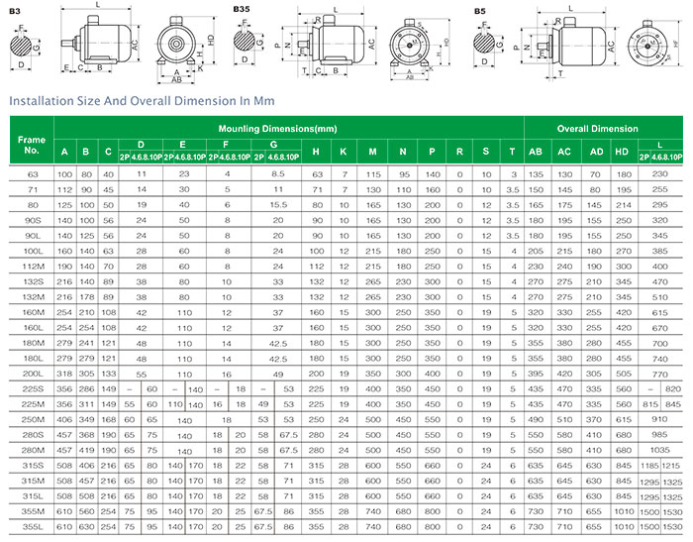The width and height of the screenshot is (693, 542).
Task: Select frame 280M in the Frame No. column
Action: (x=33, y=450)
